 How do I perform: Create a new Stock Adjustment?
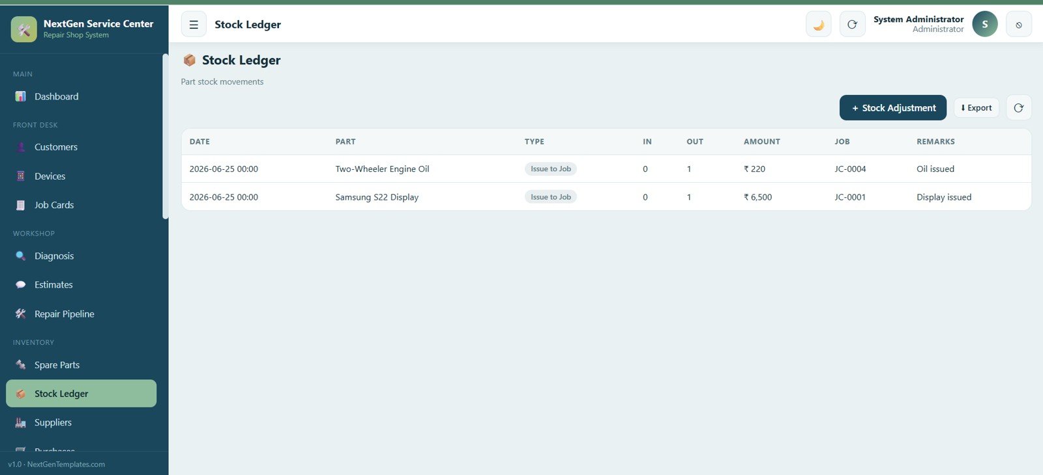(x=893, y=108)
